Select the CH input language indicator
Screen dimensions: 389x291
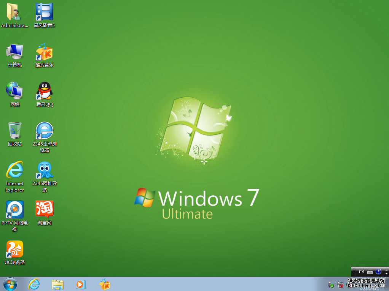tap(362, 272)
